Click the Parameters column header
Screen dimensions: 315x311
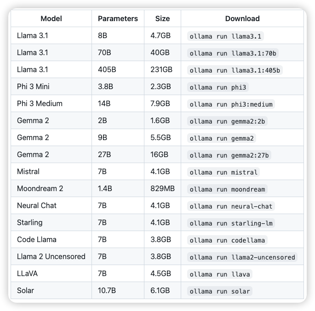tap(118, 19)
